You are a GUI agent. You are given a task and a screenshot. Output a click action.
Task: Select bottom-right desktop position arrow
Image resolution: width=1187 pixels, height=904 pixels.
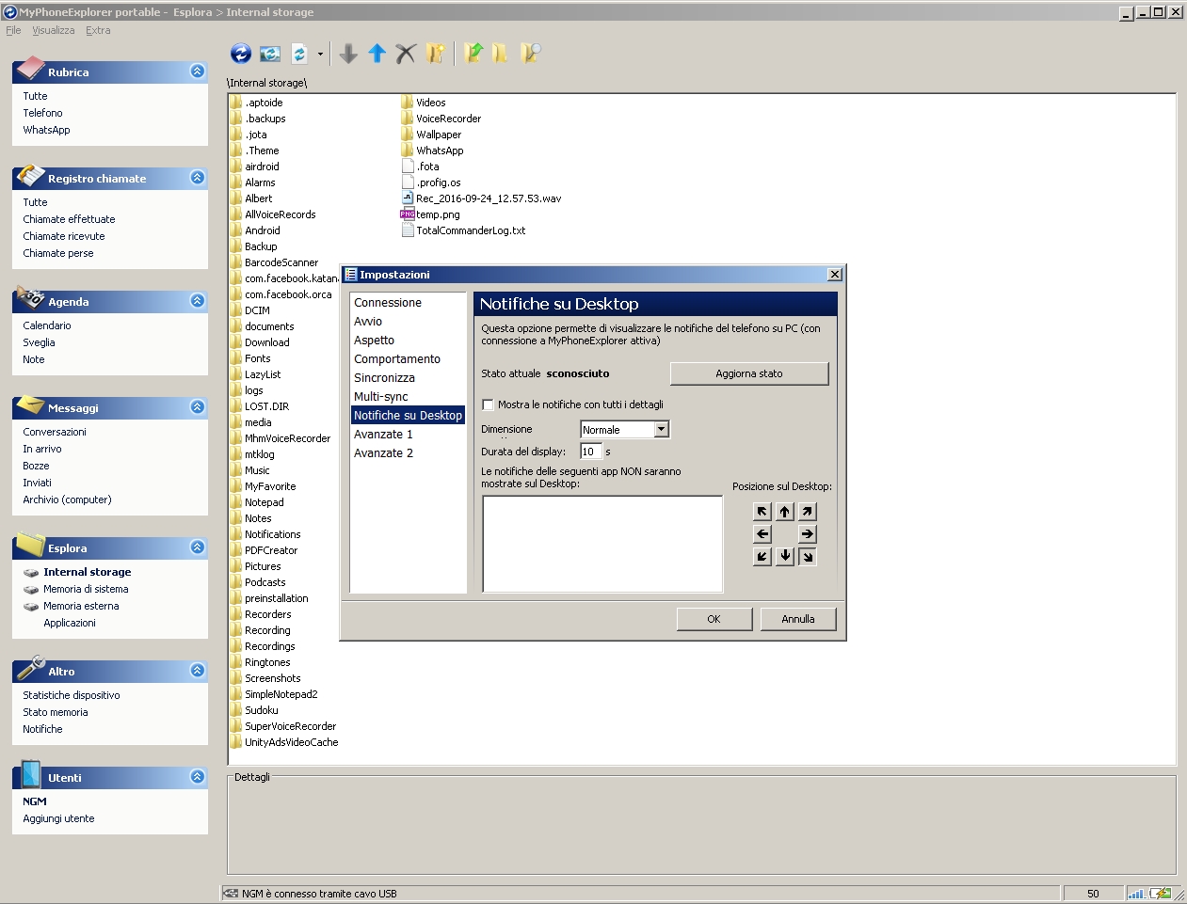(808, 557)
